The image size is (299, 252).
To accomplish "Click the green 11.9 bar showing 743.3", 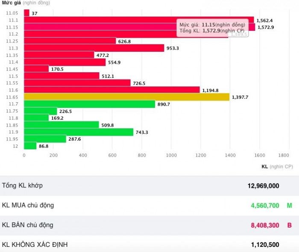I will click(79, 132).
